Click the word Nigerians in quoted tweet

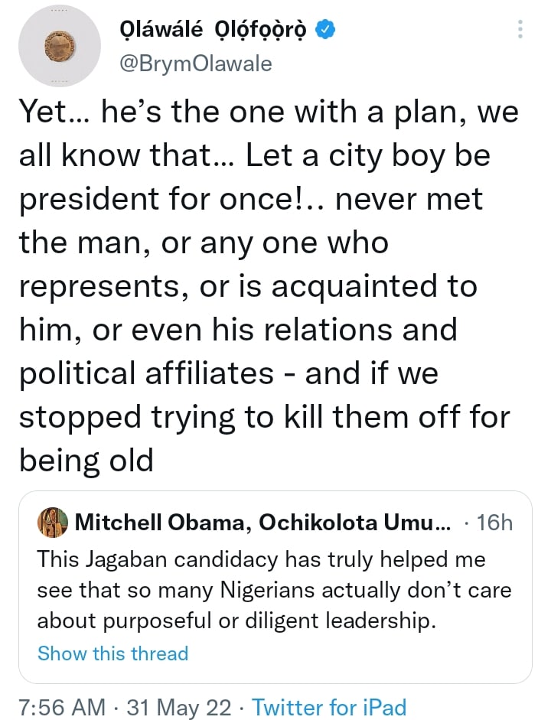coord(268,590)
